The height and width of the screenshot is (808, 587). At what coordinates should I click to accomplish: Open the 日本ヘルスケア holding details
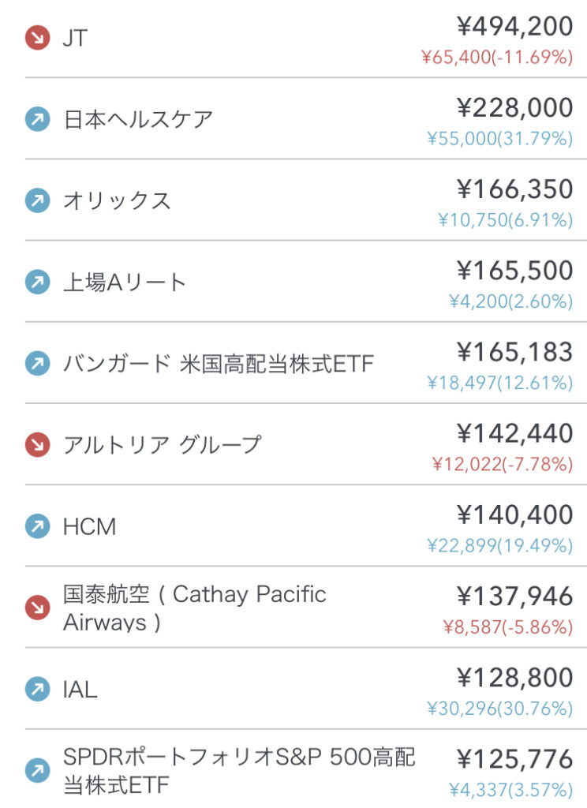point(138,120)
